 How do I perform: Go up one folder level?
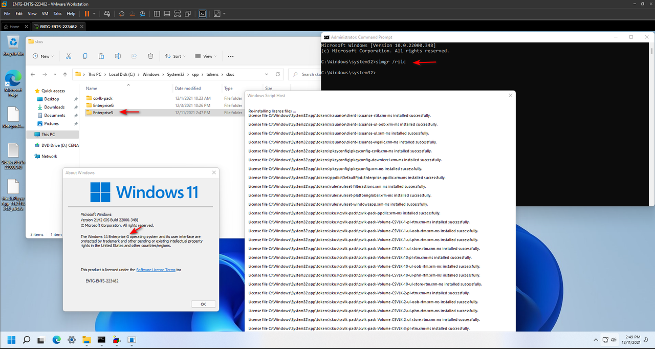point(65,74)
